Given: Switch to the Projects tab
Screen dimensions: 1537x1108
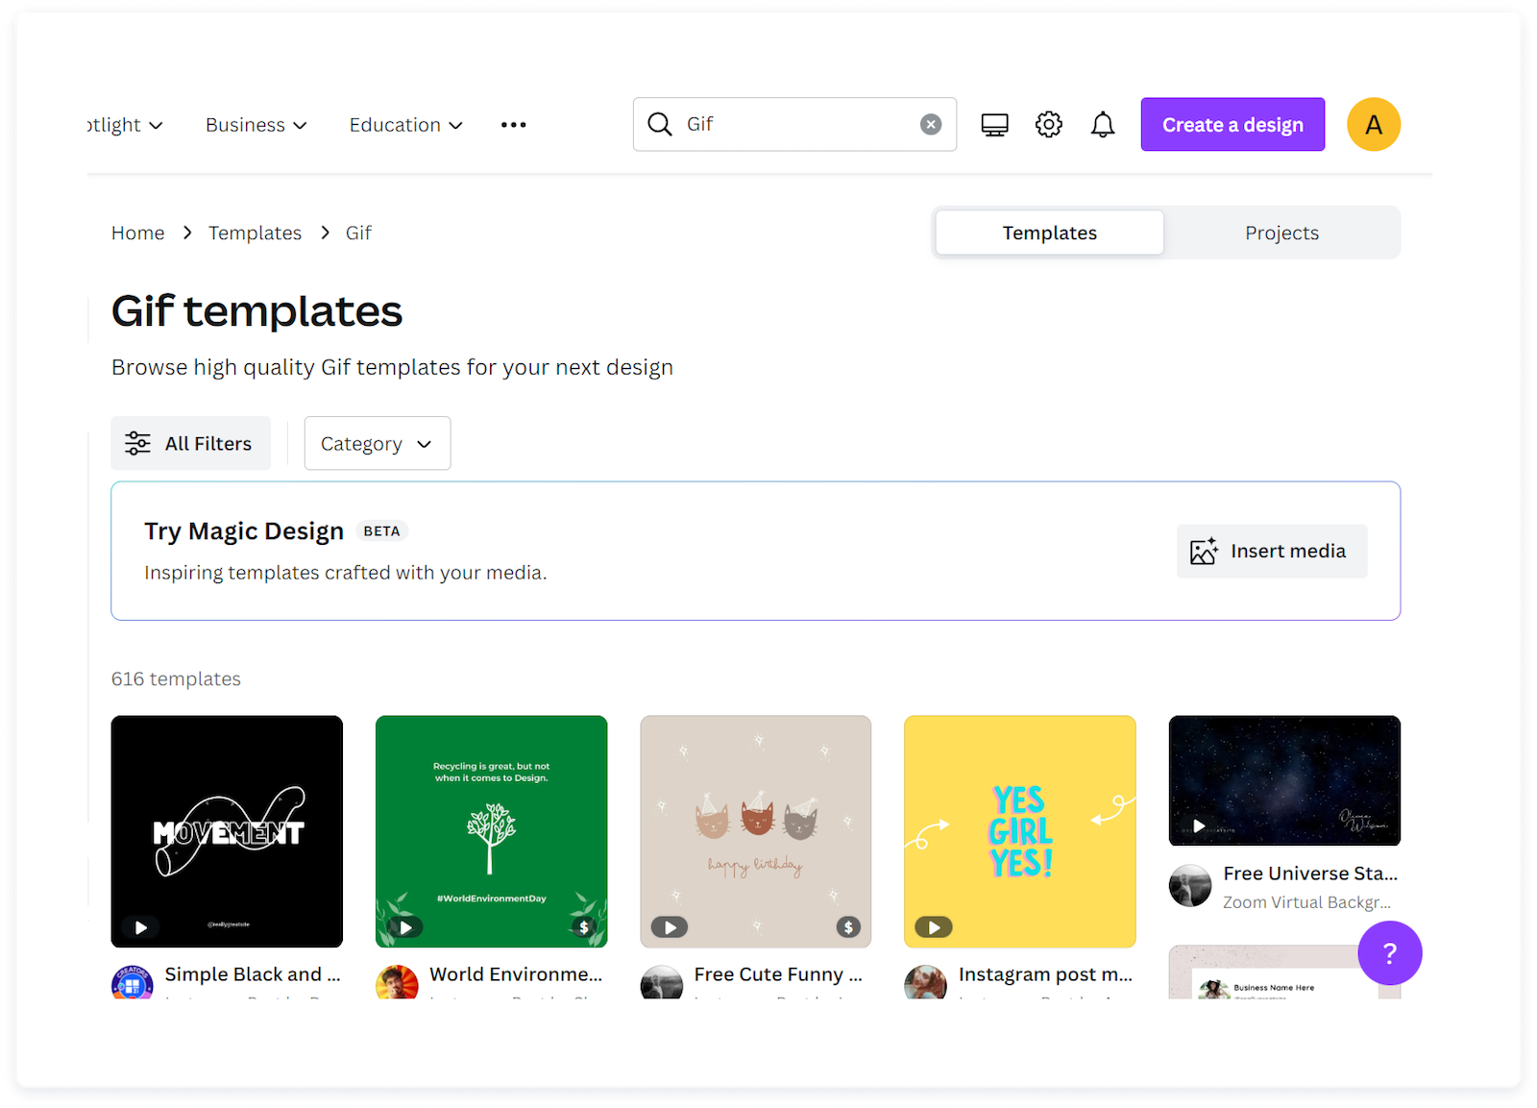Looking at the screenshot, I should (1281, 232).
